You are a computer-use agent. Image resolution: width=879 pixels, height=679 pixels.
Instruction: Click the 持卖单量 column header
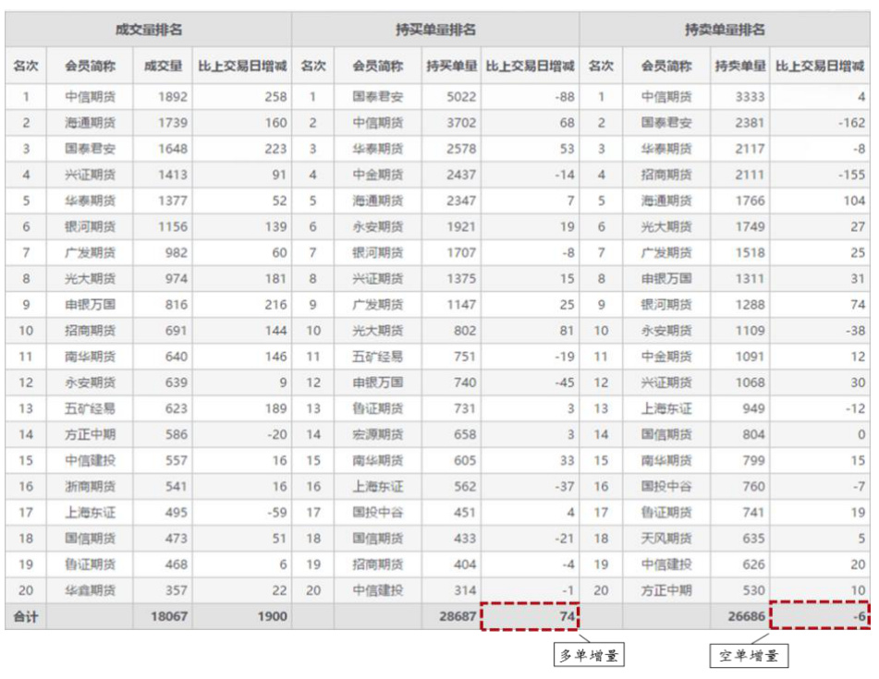[739, 67]
